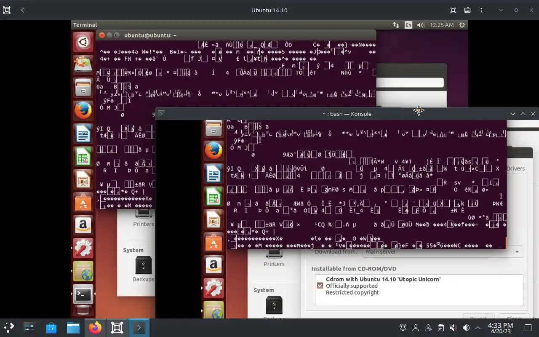Switch to Firefox in the KDE taskbar
Image resolution: width=539 pixels, height=337 pixels.
click(95, 327)
